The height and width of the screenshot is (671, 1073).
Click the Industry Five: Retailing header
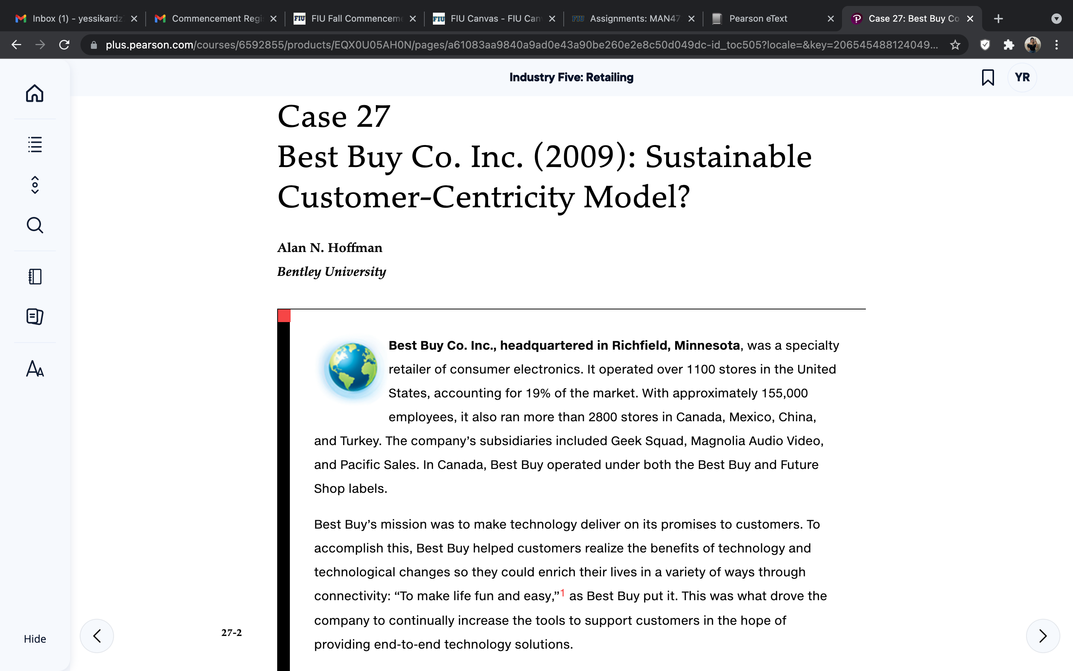click(571, 77)
